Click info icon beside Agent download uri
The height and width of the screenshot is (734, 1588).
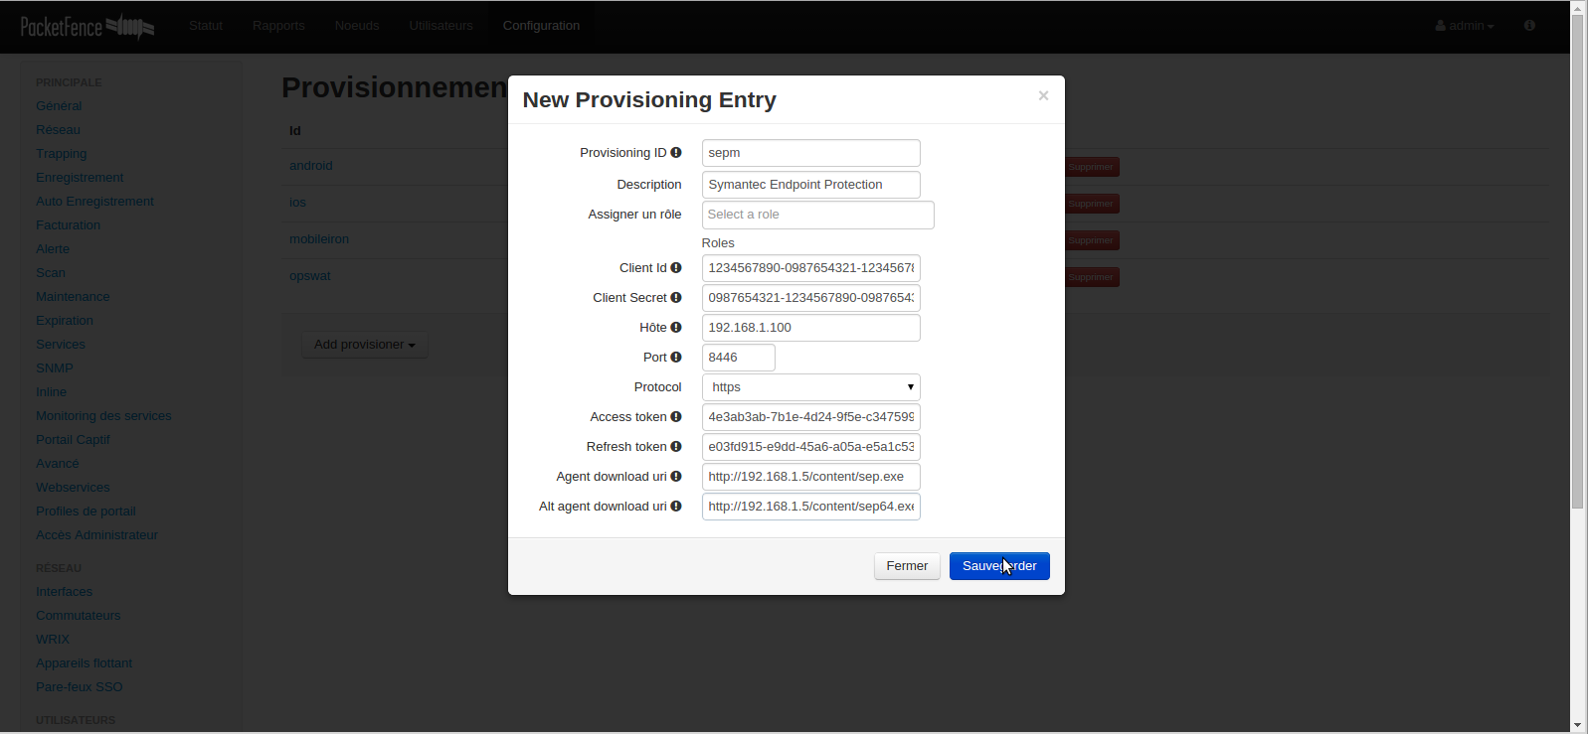coord(676,477)
